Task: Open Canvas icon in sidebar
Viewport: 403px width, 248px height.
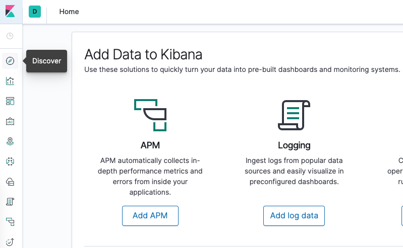Action: point(10,121)
